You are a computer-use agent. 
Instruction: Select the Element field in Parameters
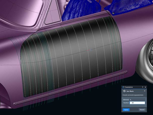137,100
